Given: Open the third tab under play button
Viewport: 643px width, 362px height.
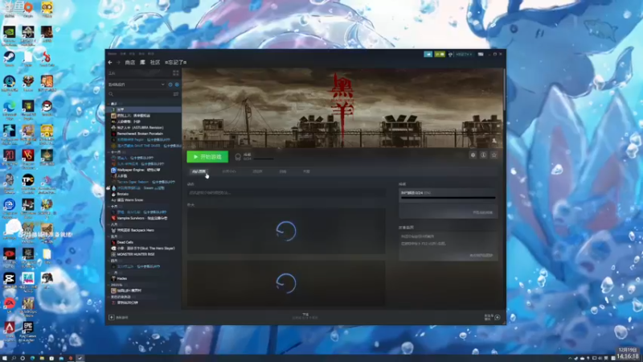Looking at the screenshot, I should click(257, 171).
